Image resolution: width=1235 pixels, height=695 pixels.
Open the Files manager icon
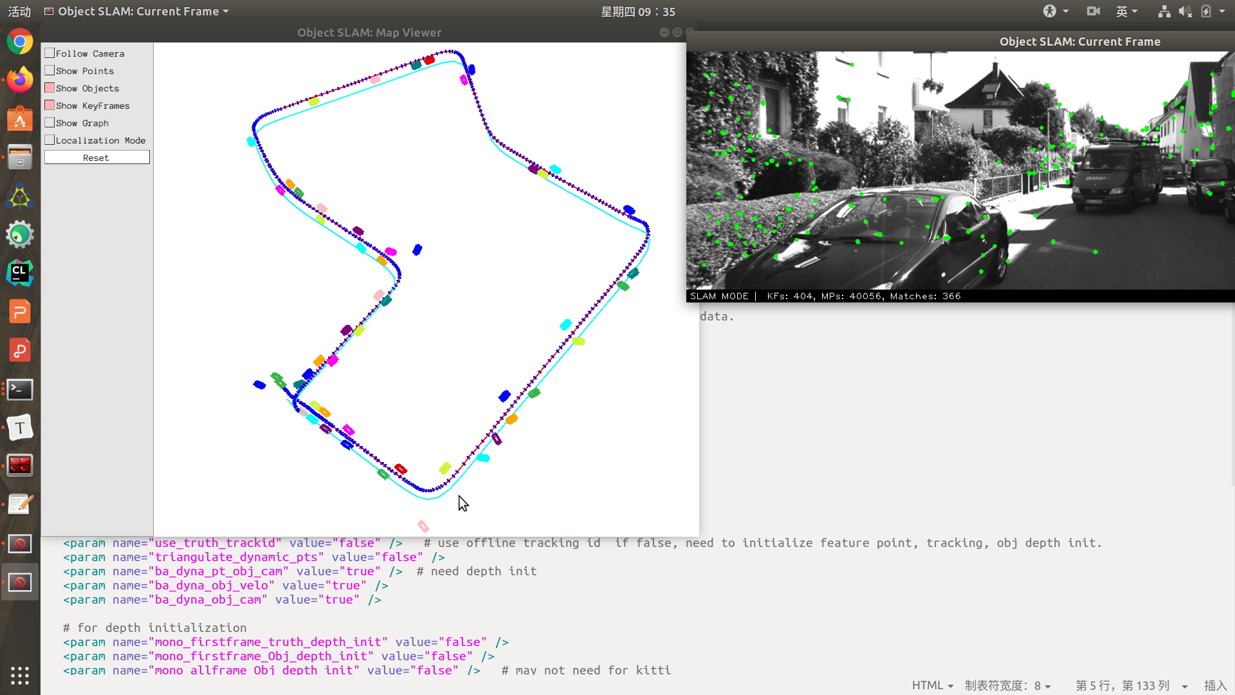point(20,158)
